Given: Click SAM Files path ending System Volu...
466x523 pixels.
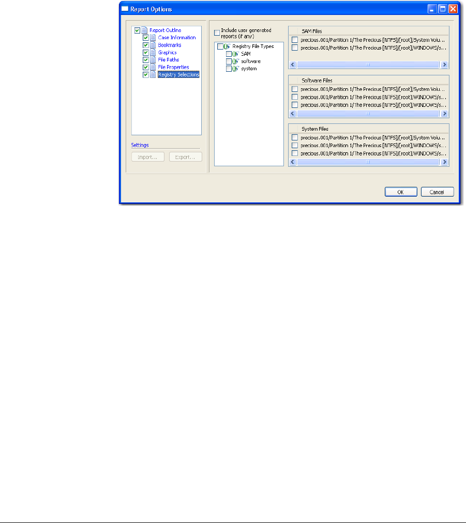Looking at the screenshot, I should click(372, 40).
